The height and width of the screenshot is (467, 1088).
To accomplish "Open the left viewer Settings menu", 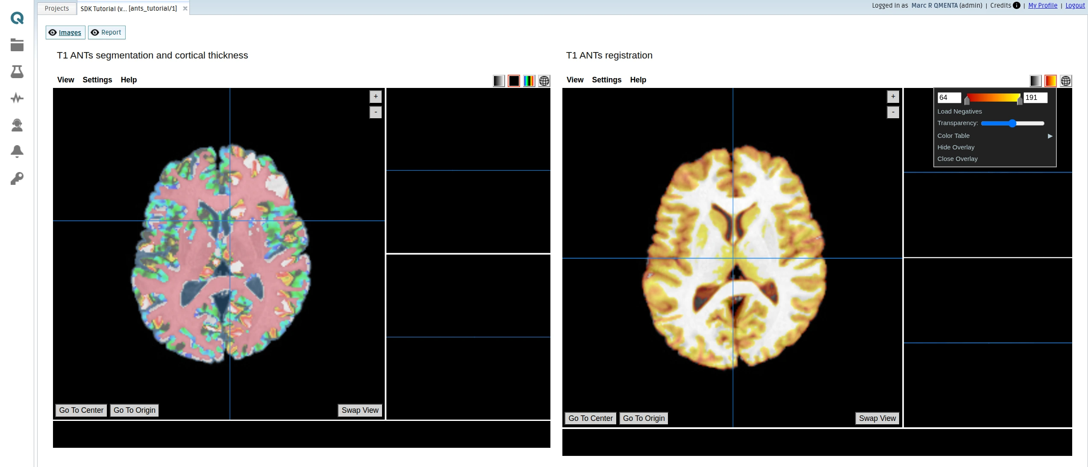I will 97,80.
